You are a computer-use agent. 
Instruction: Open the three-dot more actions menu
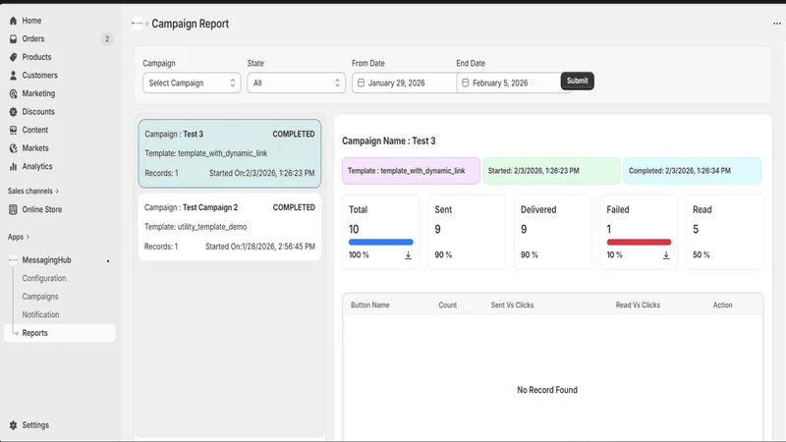[777, 24]
